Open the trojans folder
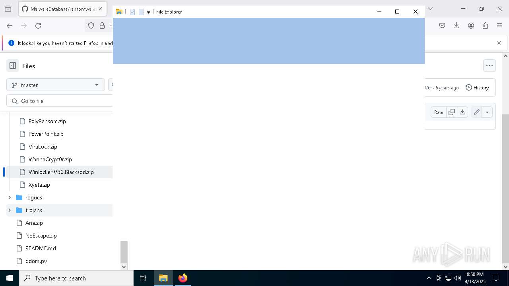This screenshot has height=286, width=509. point(33,210)
